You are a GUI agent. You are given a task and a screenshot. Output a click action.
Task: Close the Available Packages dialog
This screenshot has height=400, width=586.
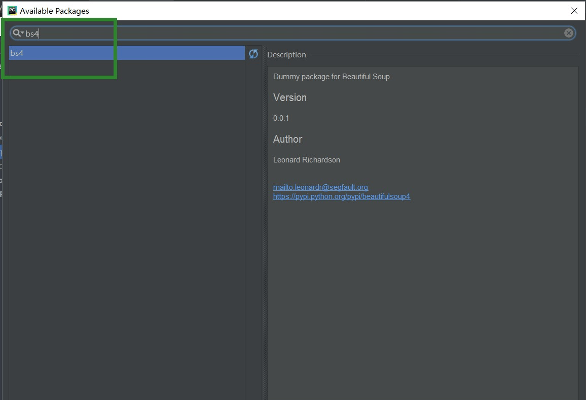[574, 11]
